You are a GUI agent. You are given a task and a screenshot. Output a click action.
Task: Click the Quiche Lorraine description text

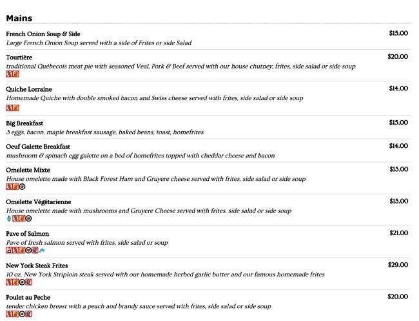click(155, 98)
